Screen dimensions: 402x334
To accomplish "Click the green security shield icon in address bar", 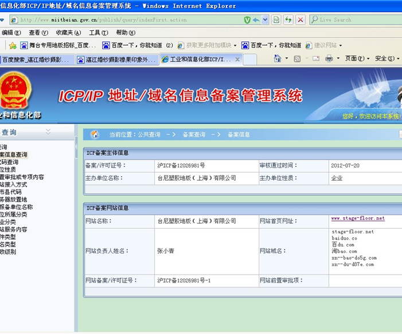I will [247, 19].
